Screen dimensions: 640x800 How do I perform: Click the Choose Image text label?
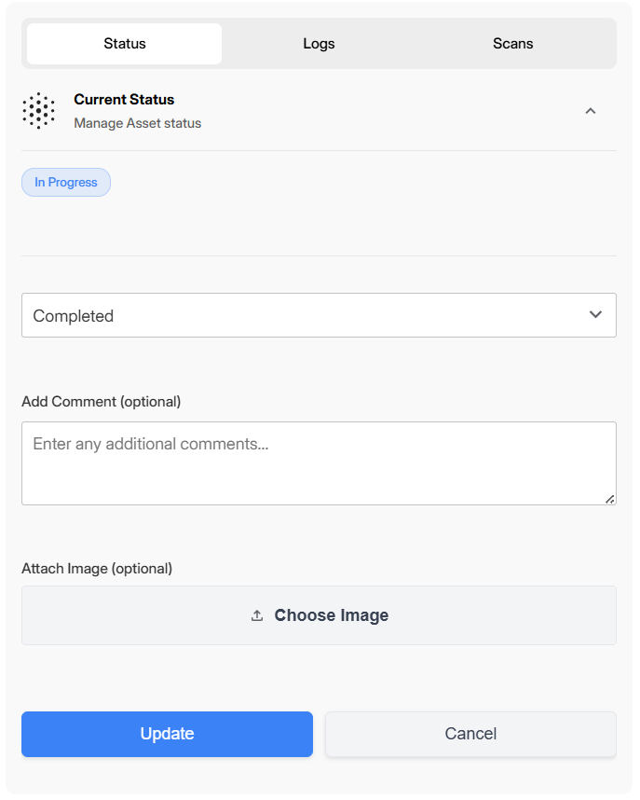click(332, 615)
